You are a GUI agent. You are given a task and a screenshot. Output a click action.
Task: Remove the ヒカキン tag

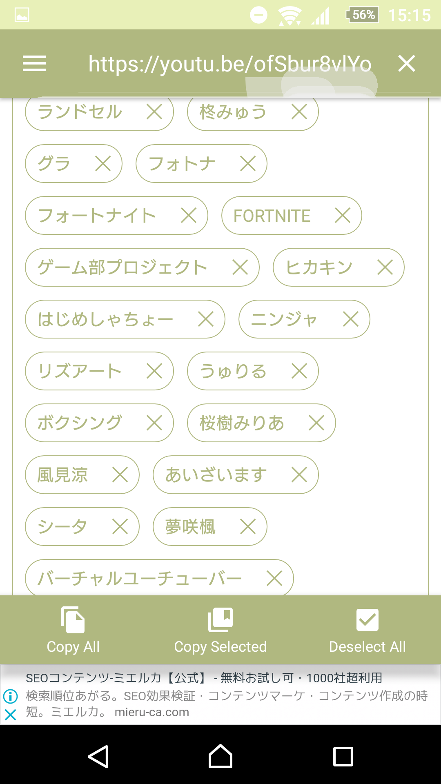[385, 267]
